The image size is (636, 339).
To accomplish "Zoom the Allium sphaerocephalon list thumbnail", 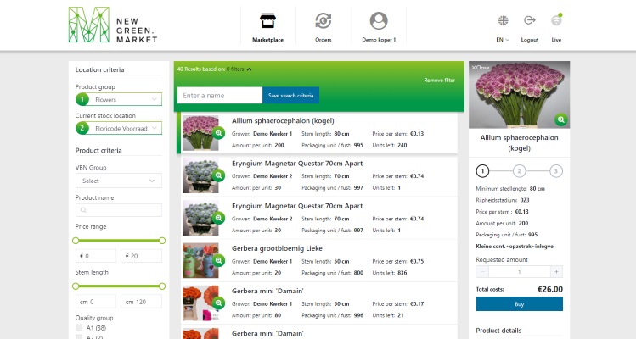I will pyautogui.click(x=218, y=132).
